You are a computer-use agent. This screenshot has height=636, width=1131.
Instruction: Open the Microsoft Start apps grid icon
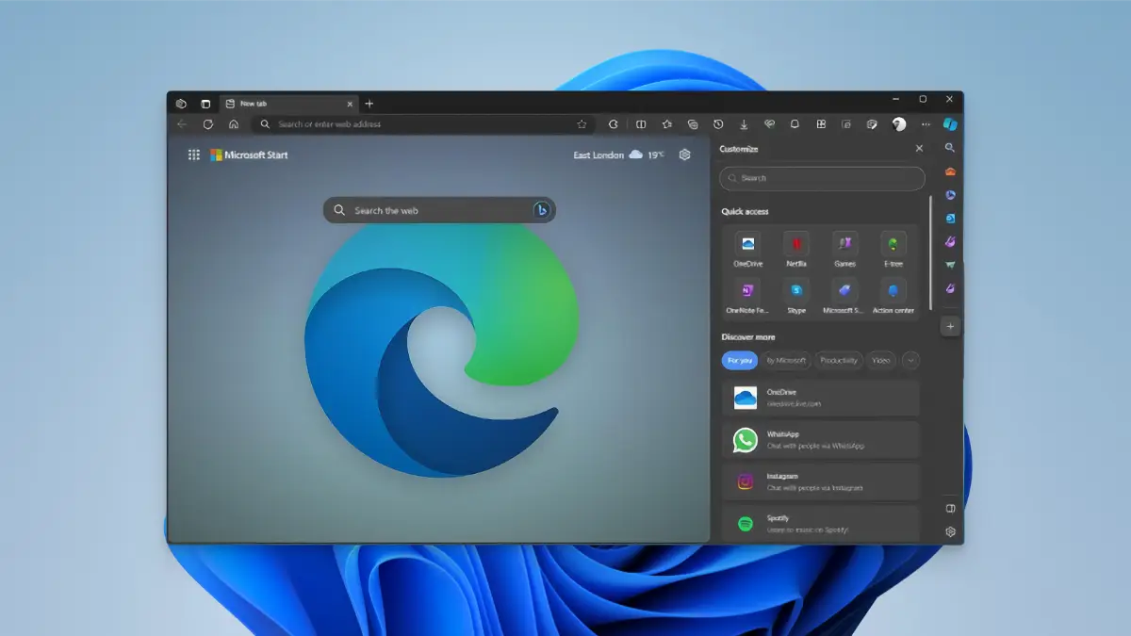pyautogui.click(x=193, y=155)
